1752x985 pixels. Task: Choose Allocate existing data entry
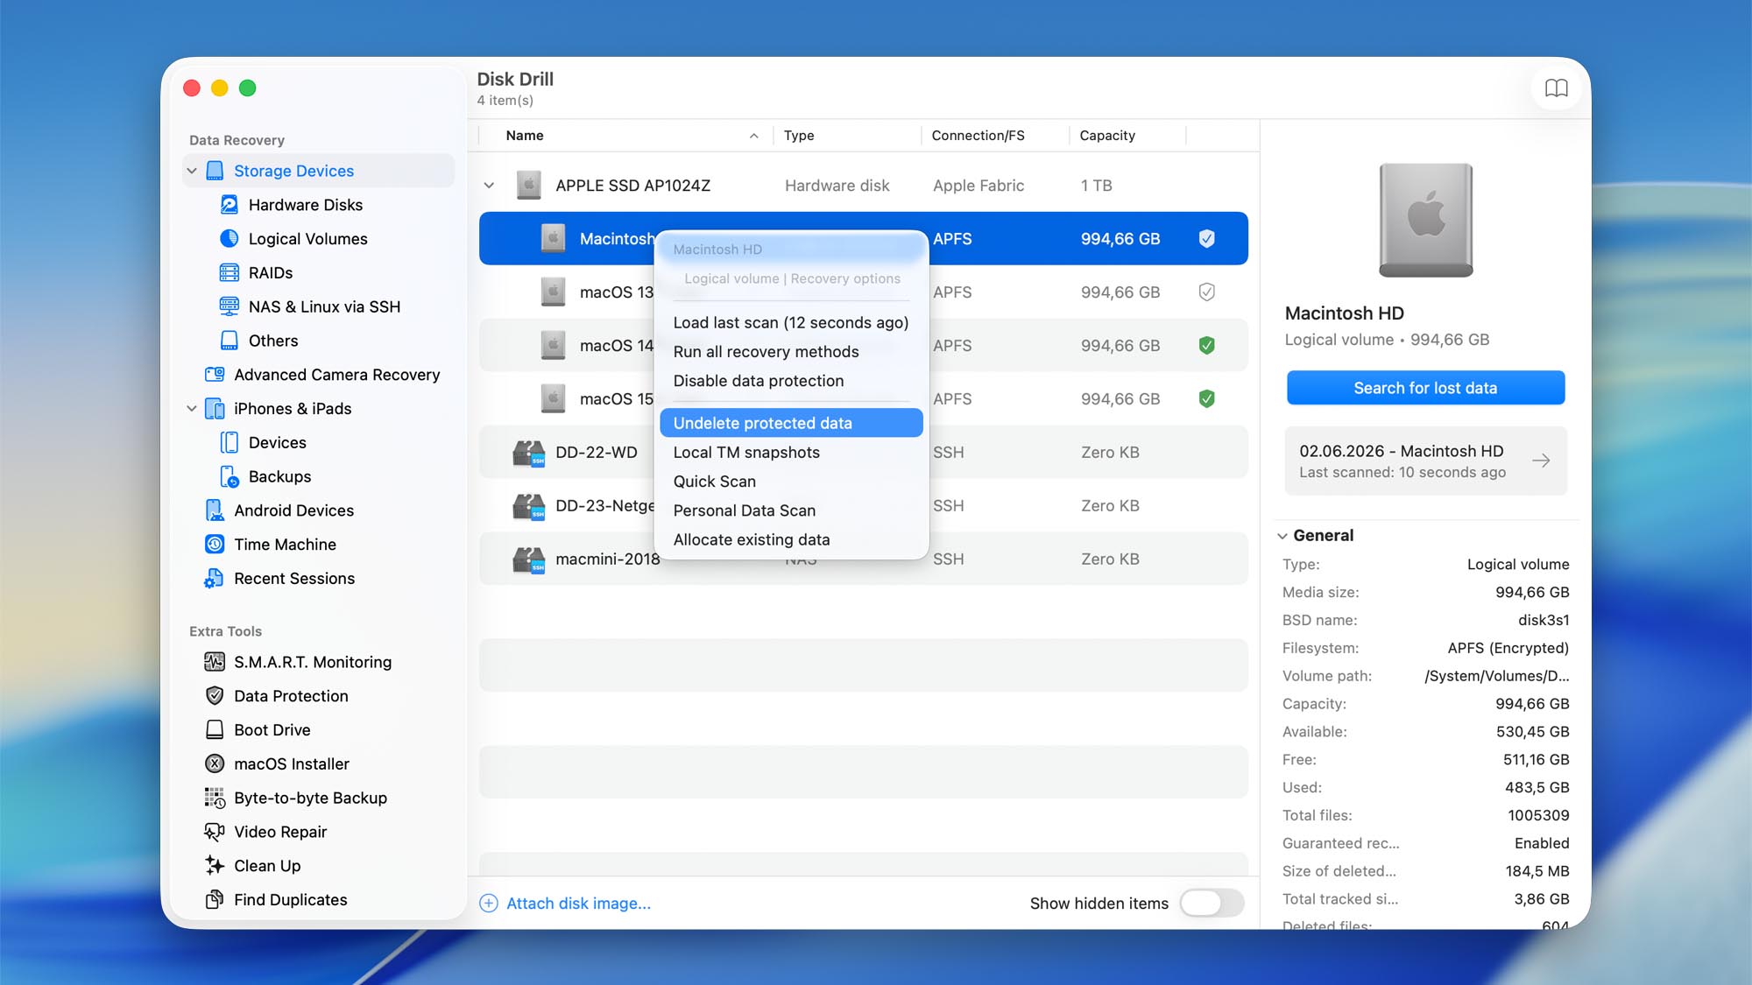[x=791, y=540]
